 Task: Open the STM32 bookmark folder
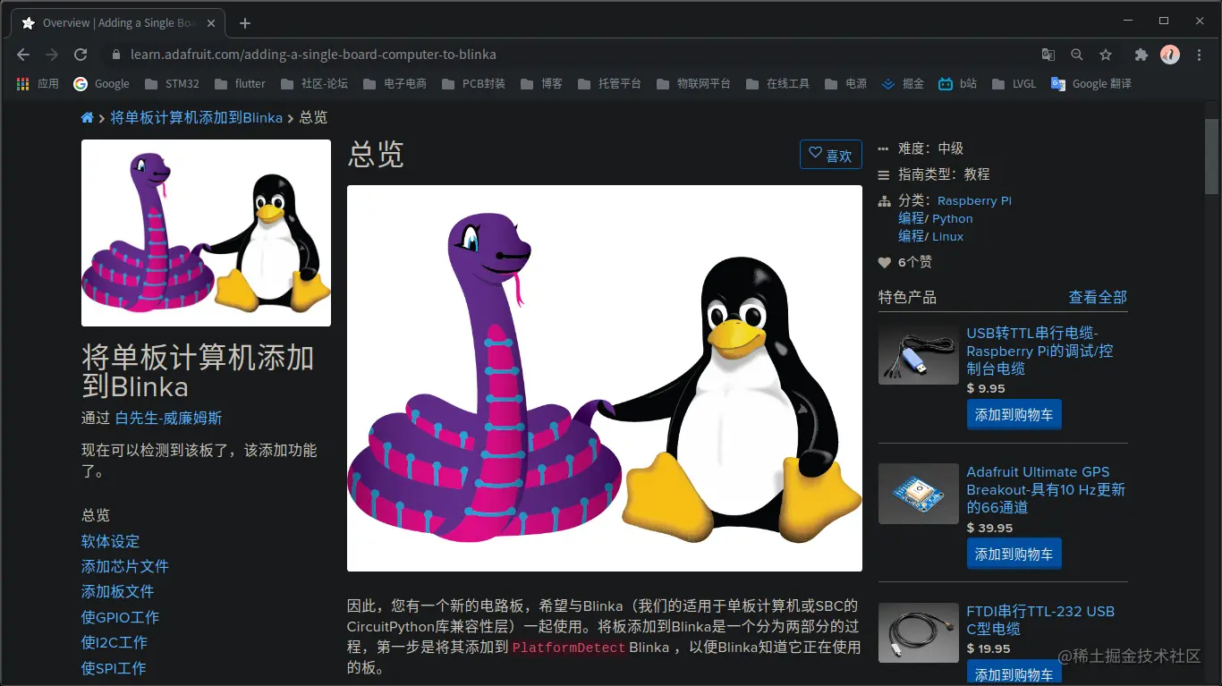click(172, 83)
